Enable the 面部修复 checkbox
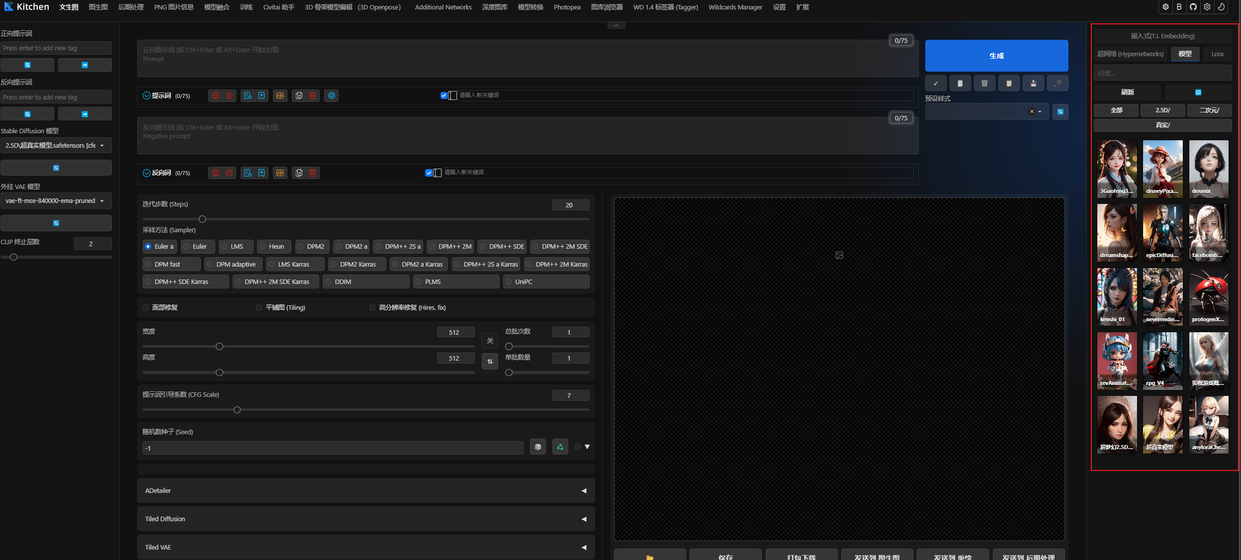1241x560 pixels. (x=146, y=308)
